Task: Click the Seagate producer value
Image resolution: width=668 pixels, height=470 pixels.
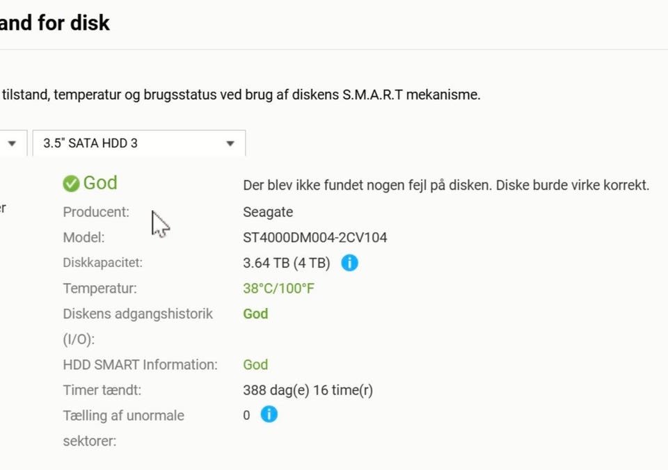Action: pos(268,212)
